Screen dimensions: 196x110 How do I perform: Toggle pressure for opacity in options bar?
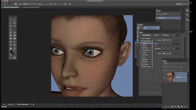point(51,4)
